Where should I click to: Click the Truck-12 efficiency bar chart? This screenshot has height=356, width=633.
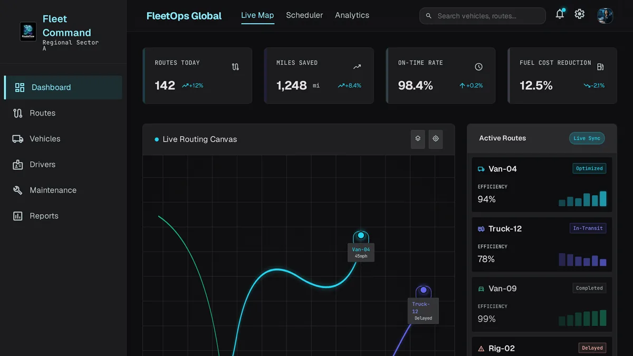point(582,258)
